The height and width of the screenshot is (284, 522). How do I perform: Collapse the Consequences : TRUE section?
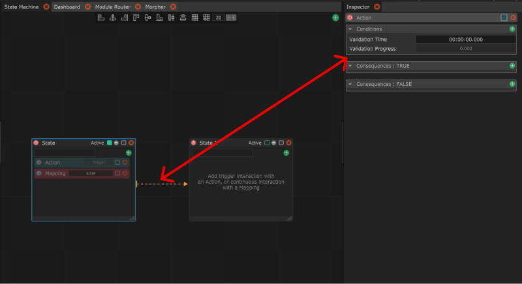click(350, 66)
